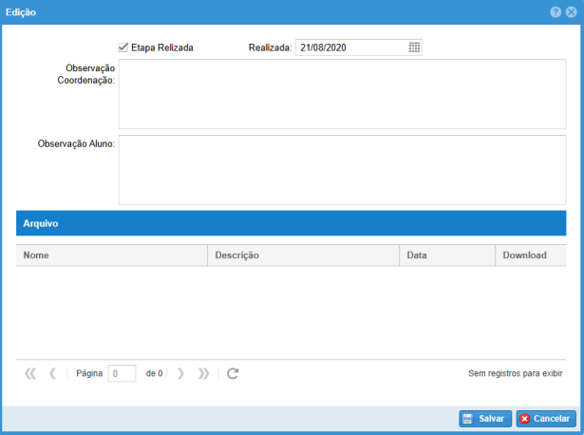The image size is (584, 435).
Task: Go to next page of records
Action: [180, 374]
